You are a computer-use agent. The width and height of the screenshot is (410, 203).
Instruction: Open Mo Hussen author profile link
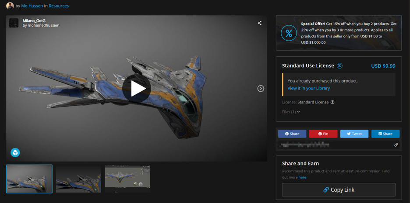(32, 6)
